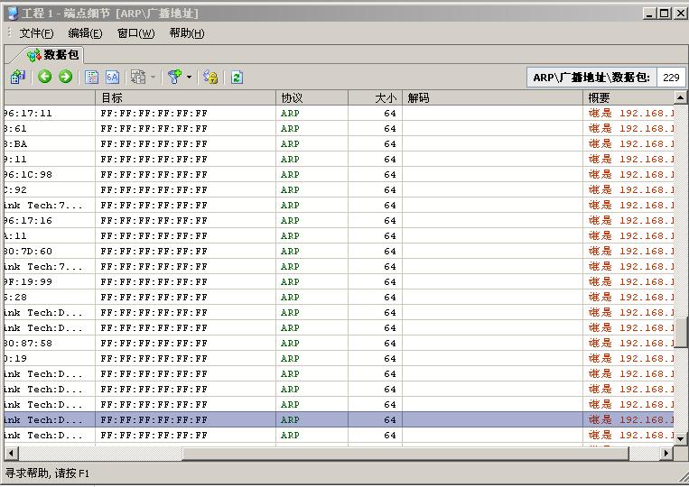Click the add filter funnel icon
Image resolution: width=689 pixels, height=487 pixels.
(175, 78)
